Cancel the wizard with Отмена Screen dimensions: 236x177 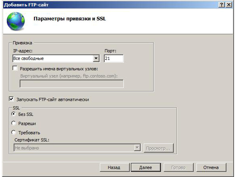point(211,167)
